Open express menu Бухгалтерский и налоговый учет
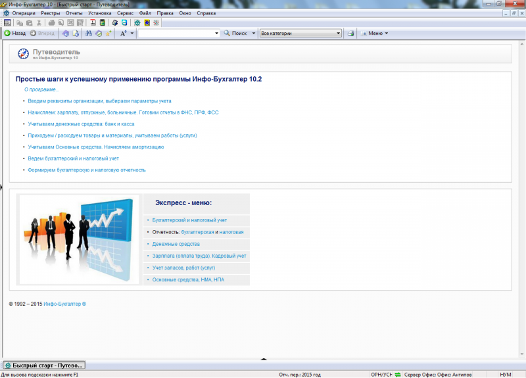The height and width of the screenshot is (378, 526). tap(189, 220)
